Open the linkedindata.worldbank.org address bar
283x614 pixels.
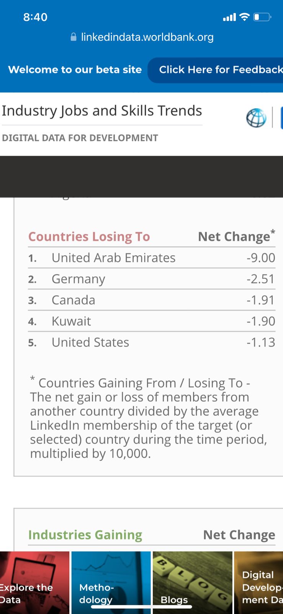point(147,37)
